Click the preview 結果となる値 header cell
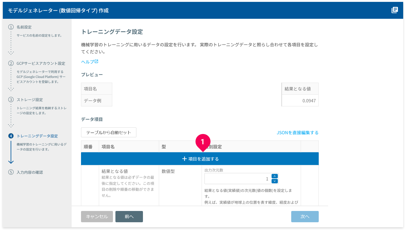Image resolution: width=406 pixels, height=231 pixels. click(300, 89)
